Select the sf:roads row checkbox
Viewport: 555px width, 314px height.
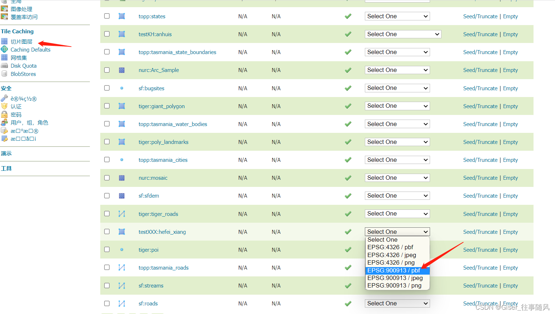(x=107, y=303)
